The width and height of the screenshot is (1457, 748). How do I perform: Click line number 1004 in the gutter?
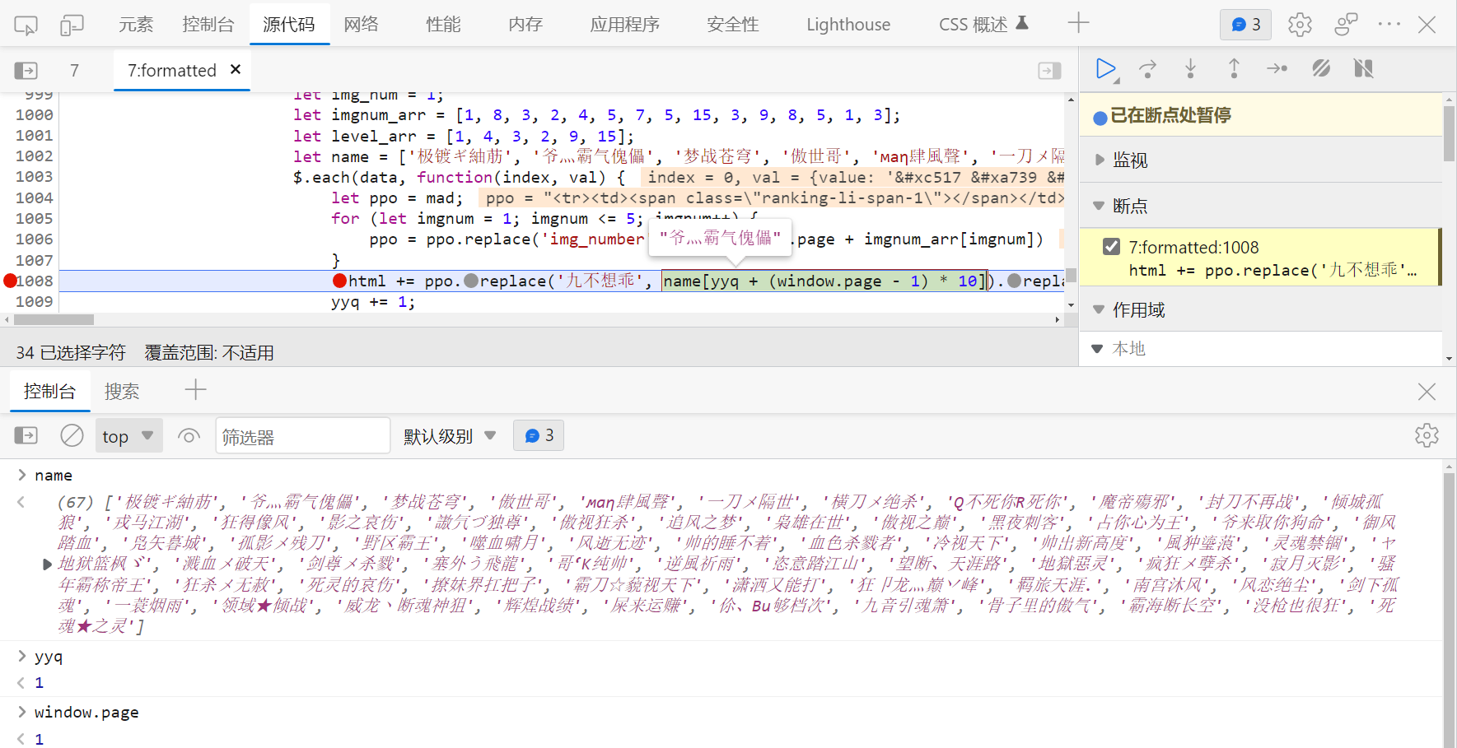point(34,197)
